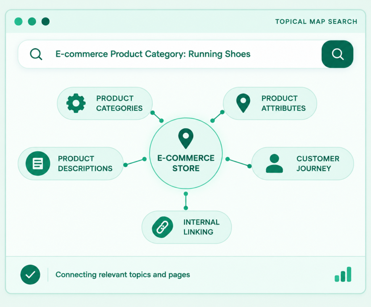Click the light green window dot
Viewport: 371px width, 307px height.
point(18,21)
